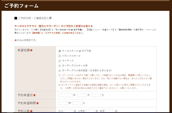
Task: Focus the minute (分) input field
Action: click(77, 103)
